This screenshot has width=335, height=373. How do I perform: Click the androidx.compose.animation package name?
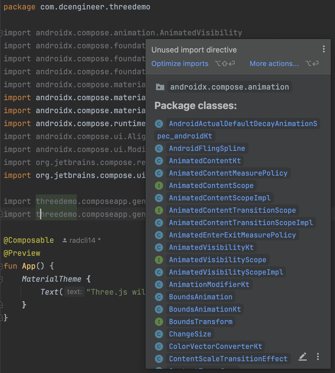coord(229,87)
